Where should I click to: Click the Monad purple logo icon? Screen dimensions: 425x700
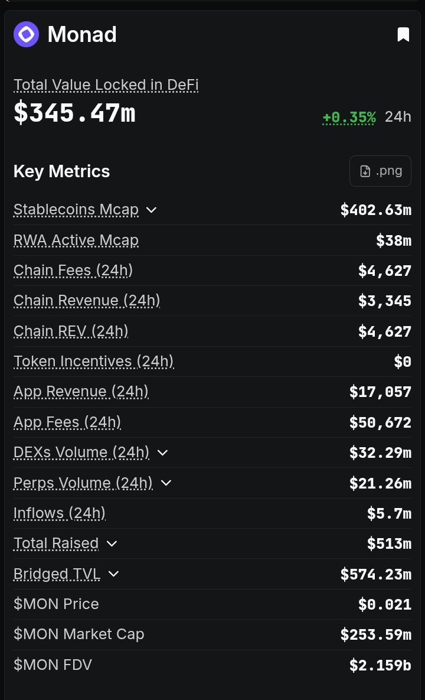pos(27,34)
